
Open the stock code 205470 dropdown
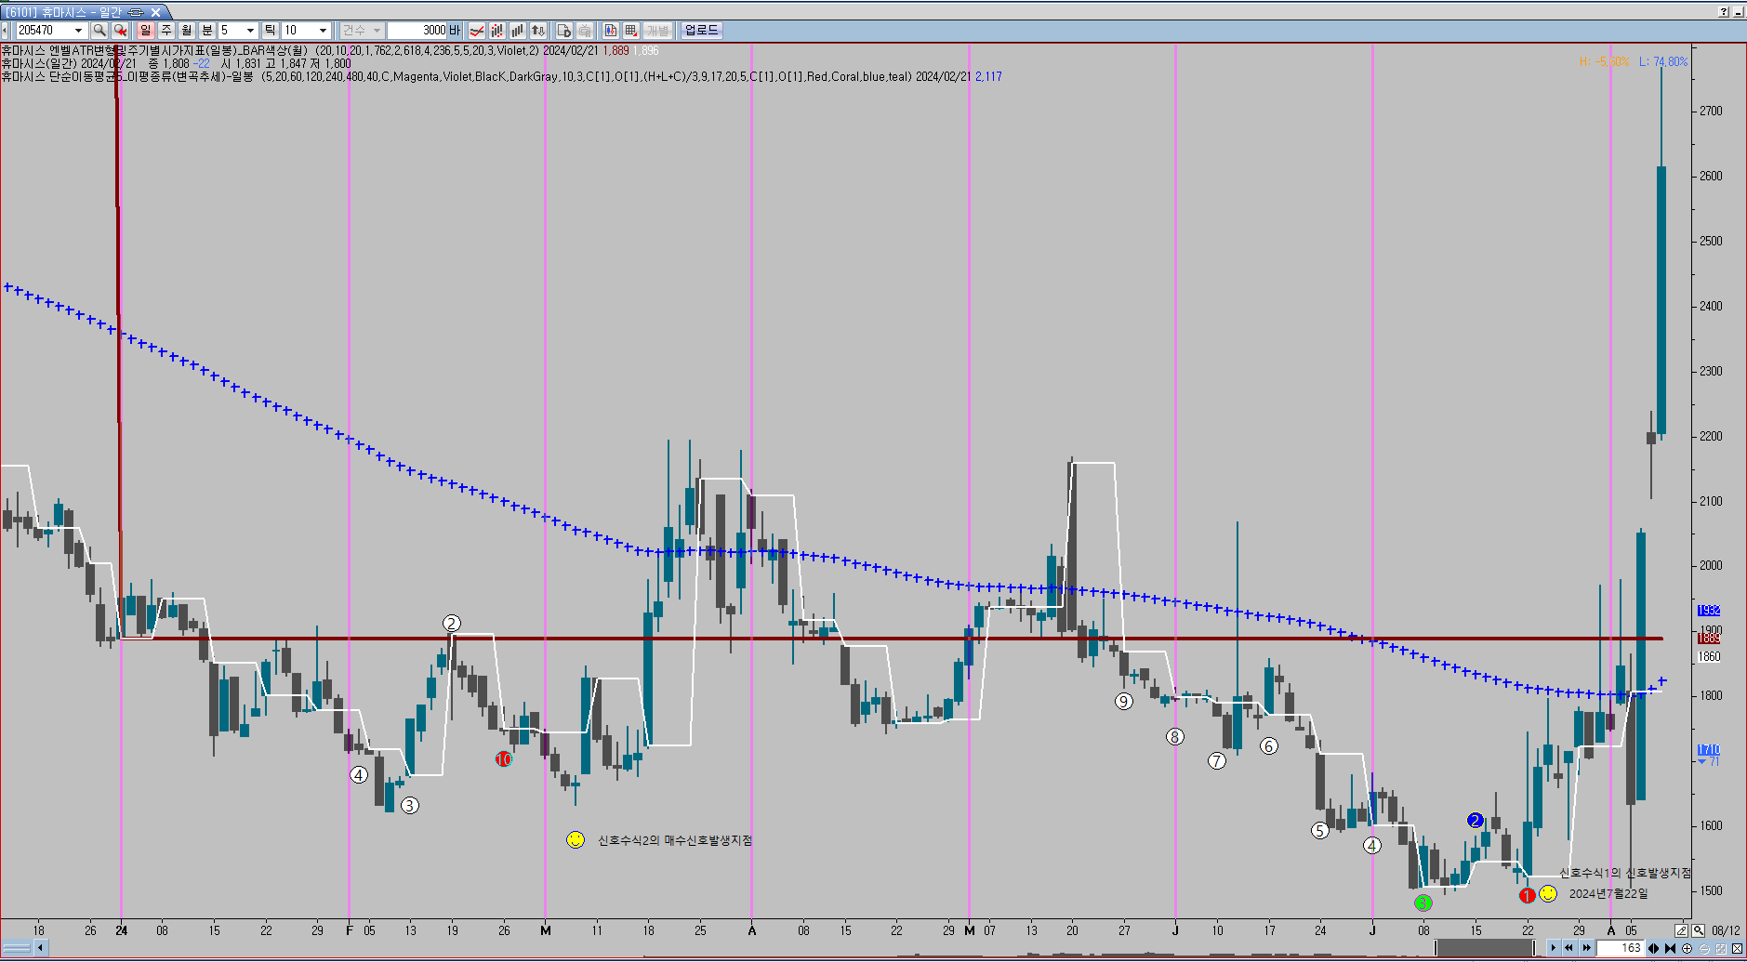(78, 31)
